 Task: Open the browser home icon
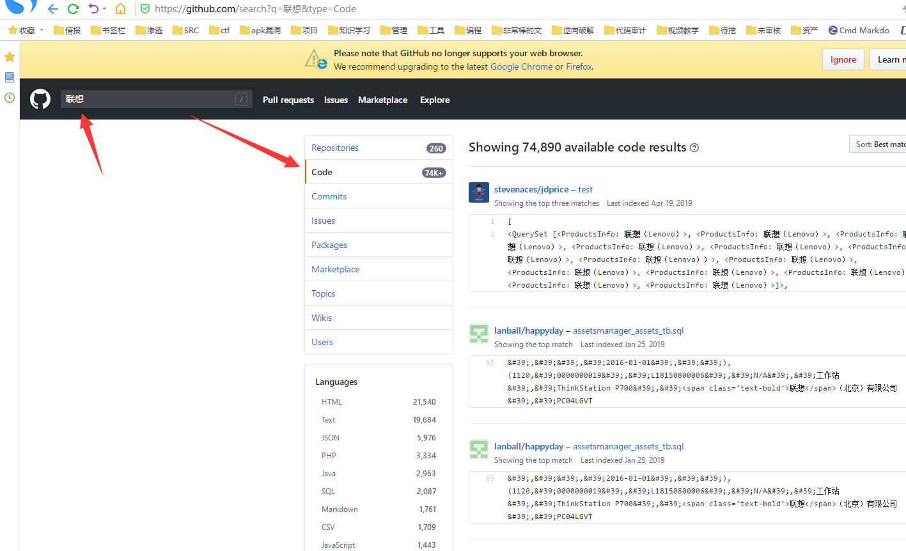coord(120,9)
